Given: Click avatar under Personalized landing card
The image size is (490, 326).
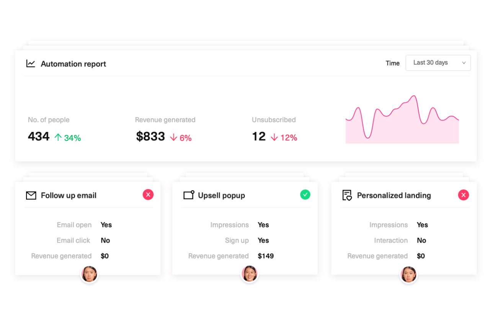Looking at the screenshot, I should (408, 274).
